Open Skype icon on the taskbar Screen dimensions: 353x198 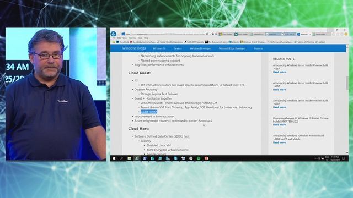click(175, 158)
